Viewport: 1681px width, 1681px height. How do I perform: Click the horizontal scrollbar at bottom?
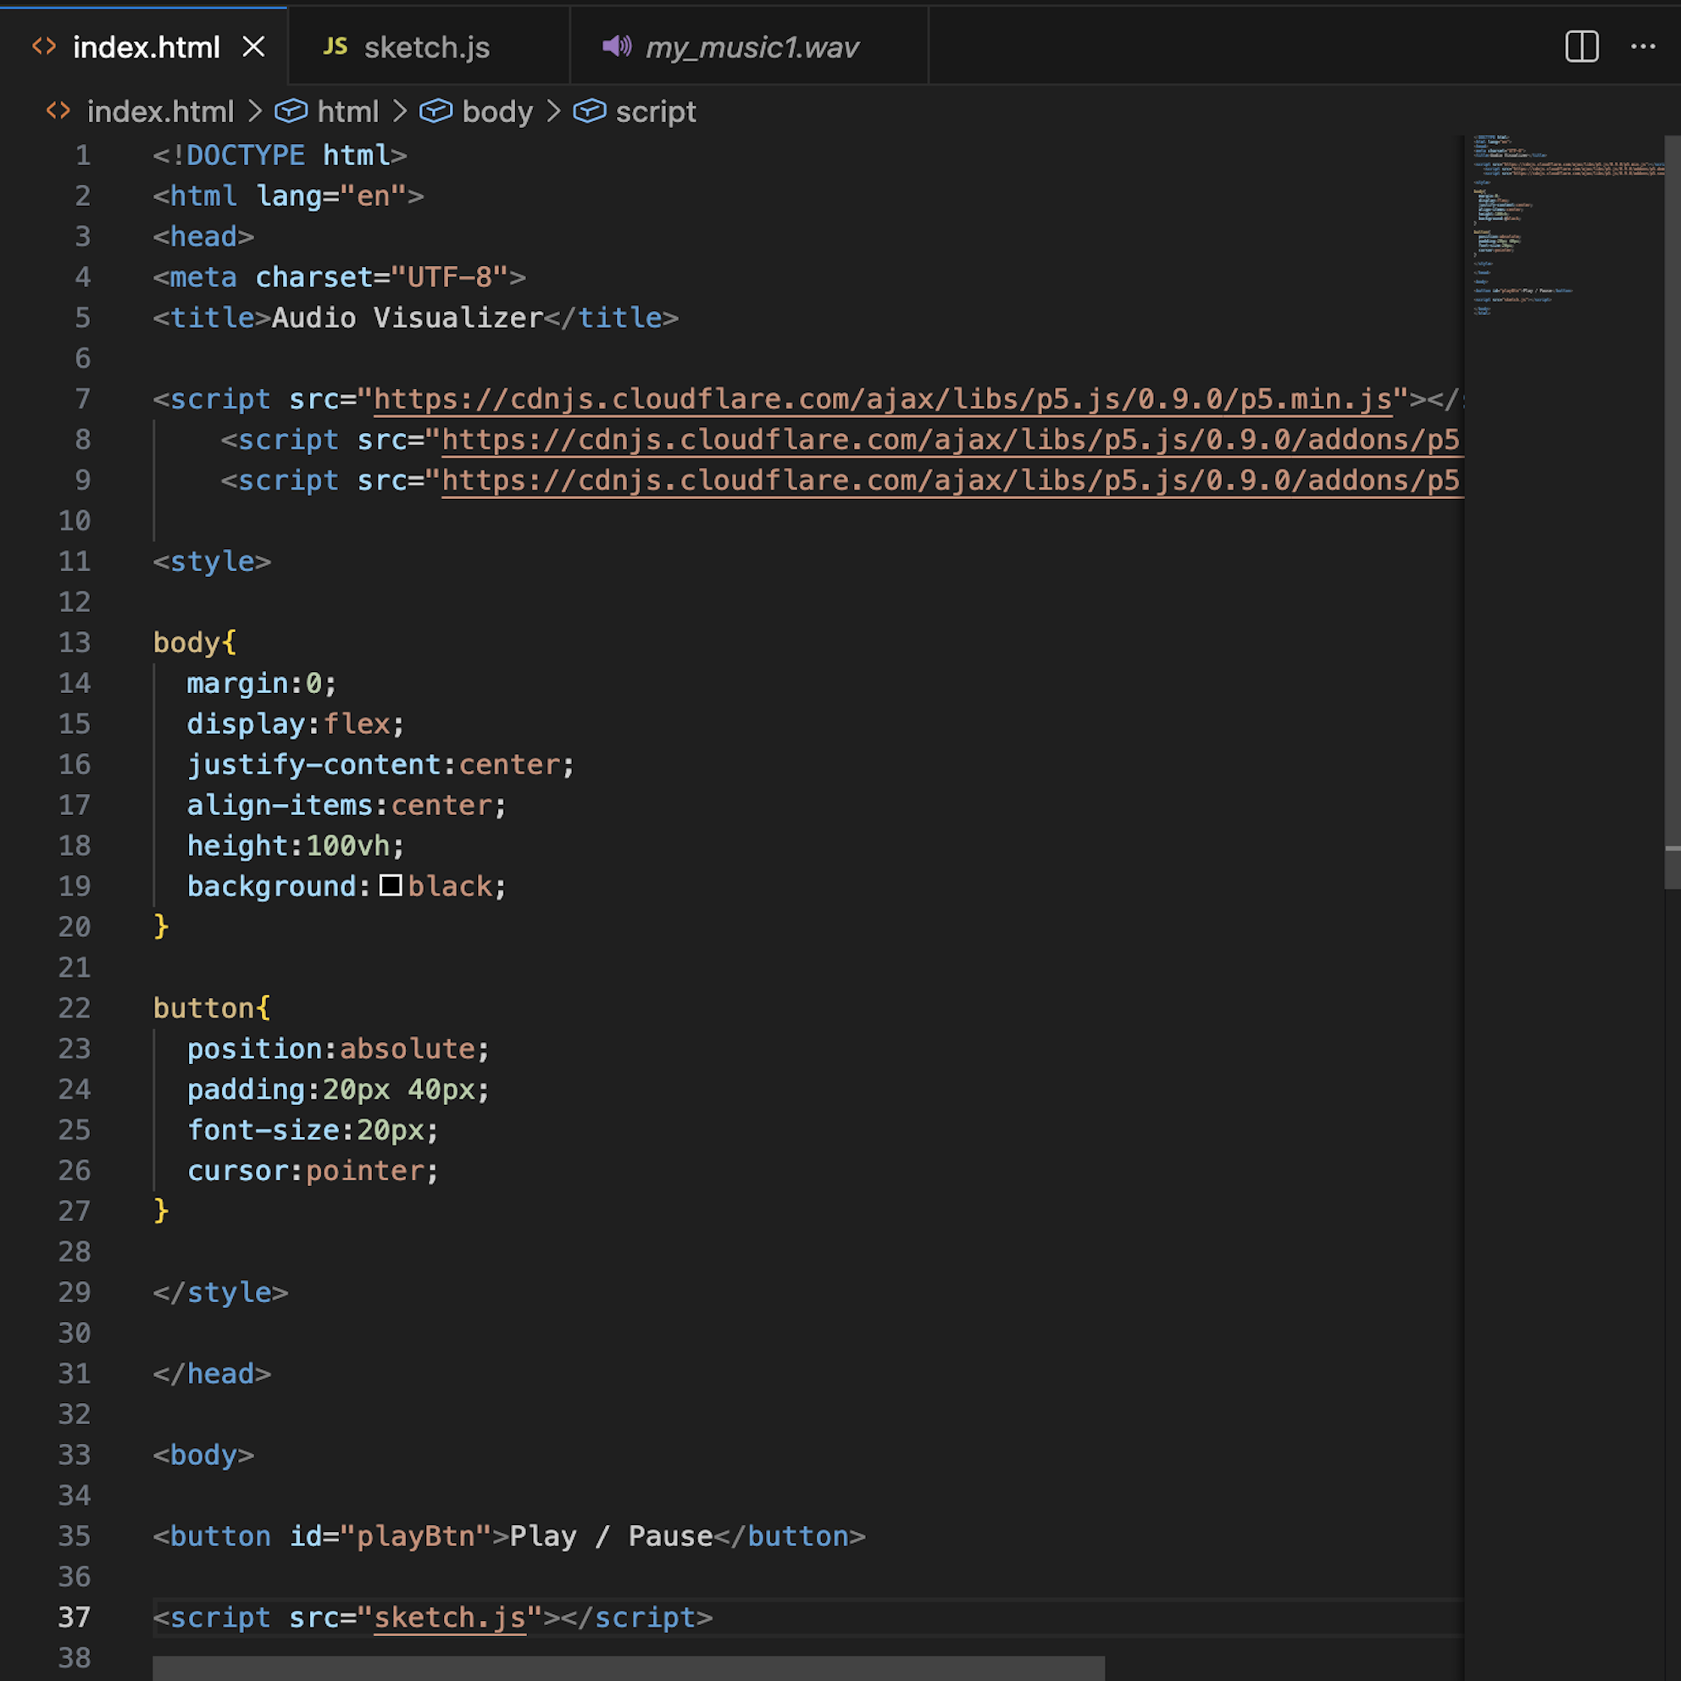coord(628,1669)
